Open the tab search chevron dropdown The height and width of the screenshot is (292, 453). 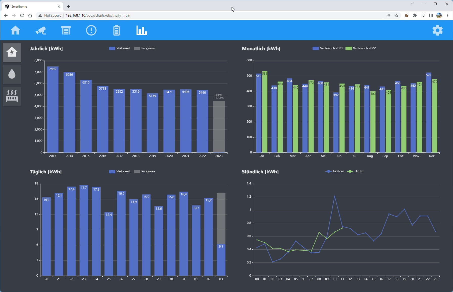pyautogui.click(x=412, y=4)
